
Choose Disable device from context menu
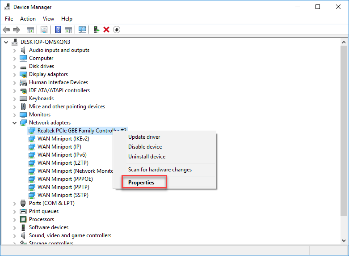(x=145, y=147)
